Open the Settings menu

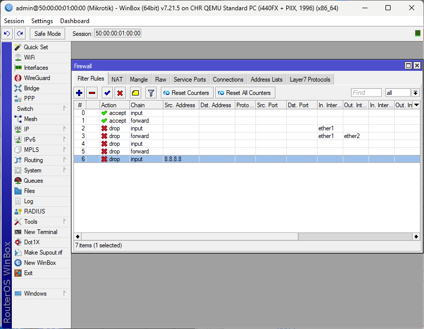coord(42,21)
